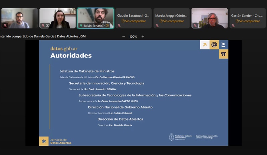Screen dimensions: 267x155
Task: Click 'Jefatura de Gabinete de Ministros' heading
Action: 87,71
